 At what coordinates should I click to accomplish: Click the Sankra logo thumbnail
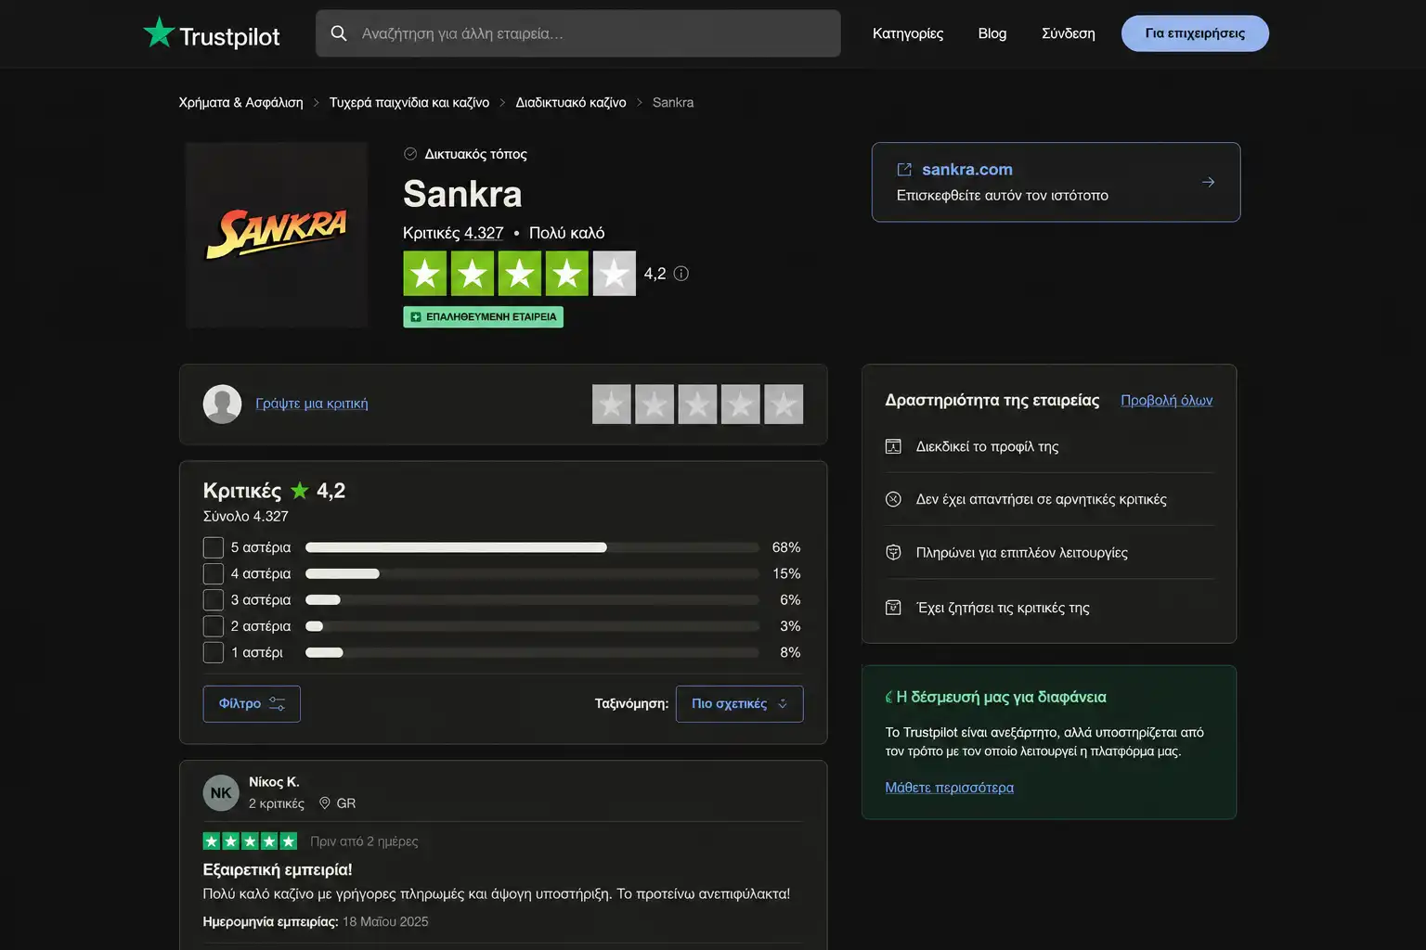pyautogui.click(x=277, y=235)
